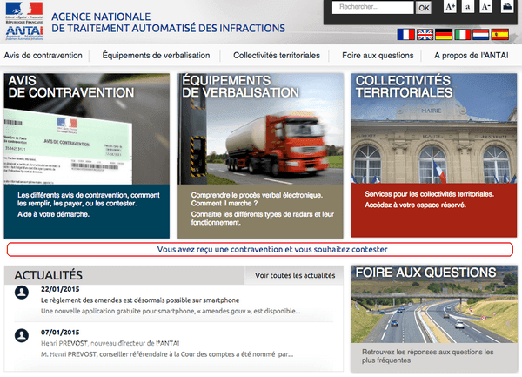Open the Équipements de verbalisation truck tile

click(260, 129)
